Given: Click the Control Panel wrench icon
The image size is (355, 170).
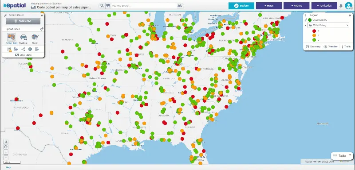Looking at the screenshot, I should [x=6, y=15].
